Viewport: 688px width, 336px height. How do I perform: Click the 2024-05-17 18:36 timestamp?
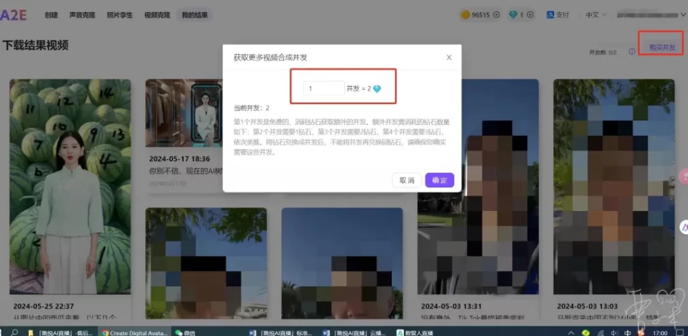(179, 159)
